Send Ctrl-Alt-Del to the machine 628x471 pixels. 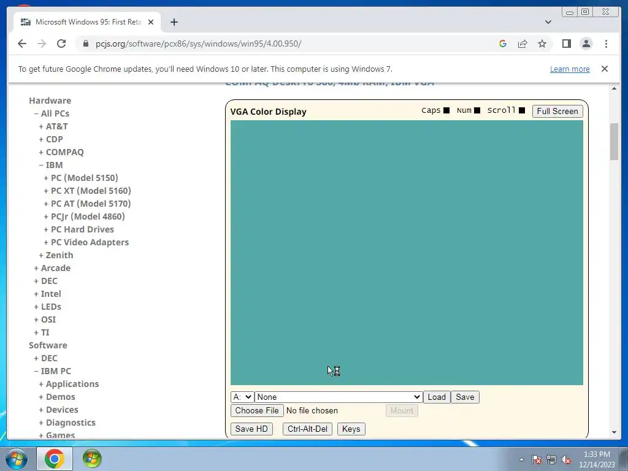click(x=308, y=429)
